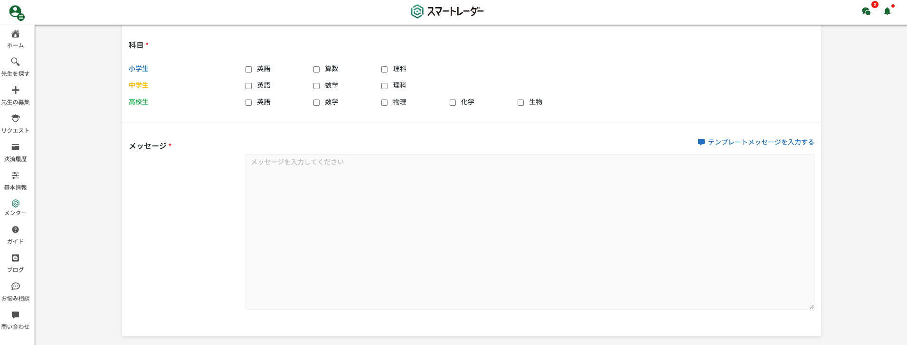Check 小学生 理科 checkbox
Screen dimensions: 907x345
384,69
